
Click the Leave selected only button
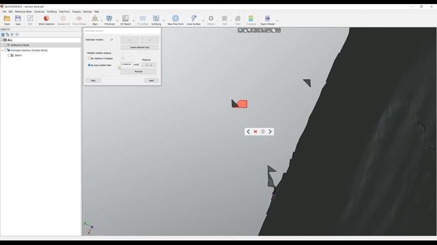point(140,48)
